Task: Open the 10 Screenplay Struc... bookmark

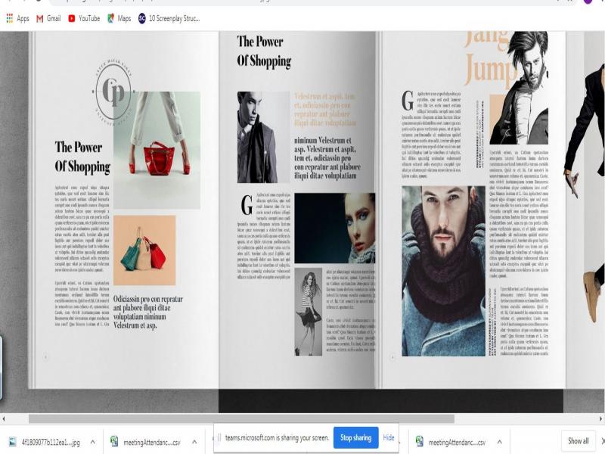Action: (170, 18)
